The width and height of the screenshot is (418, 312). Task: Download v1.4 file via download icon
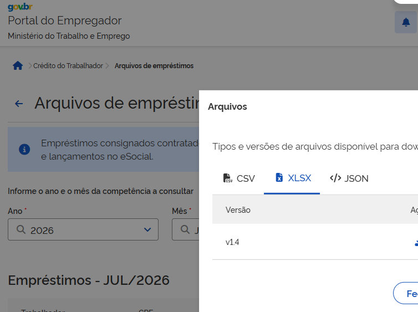click(x=416, y=243)
